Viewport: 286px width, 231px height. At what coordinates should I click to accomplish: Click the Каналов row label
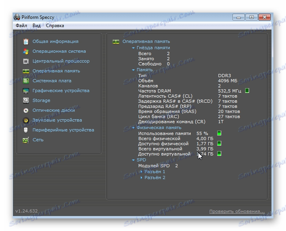tap(148, 86)
